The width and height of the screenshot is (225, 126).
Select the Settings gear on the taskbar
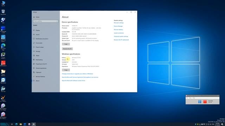click(x=34, y=124)
